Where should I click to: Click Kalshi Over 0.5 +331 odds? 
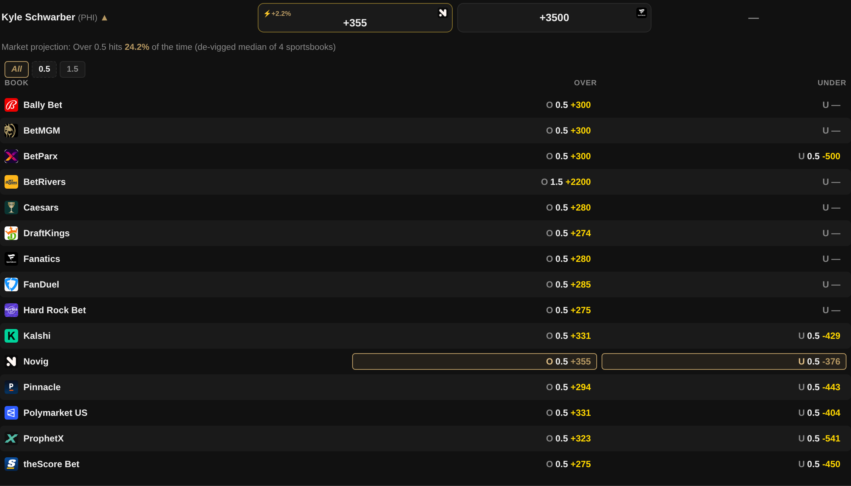568,336
